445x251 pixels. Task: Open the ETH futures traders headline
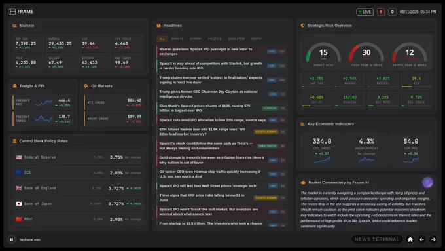(222, 132)
